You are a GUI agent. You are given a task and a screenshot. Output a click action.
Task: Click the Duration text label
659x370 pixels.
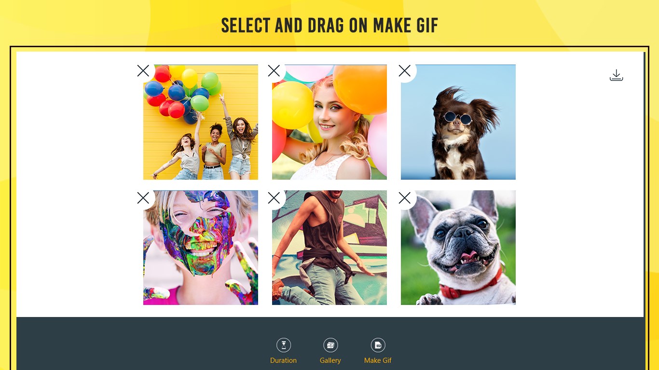pos(284,360)
